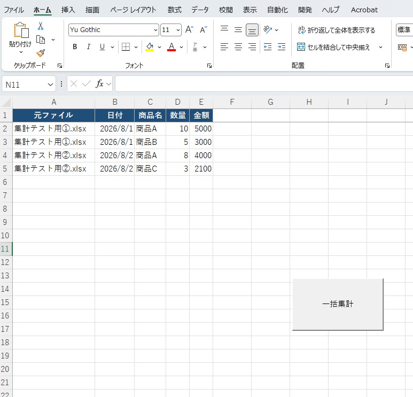Toggle bottom vertical alignment
Viewport: 413px width, 397px height.
coord(252,30)
